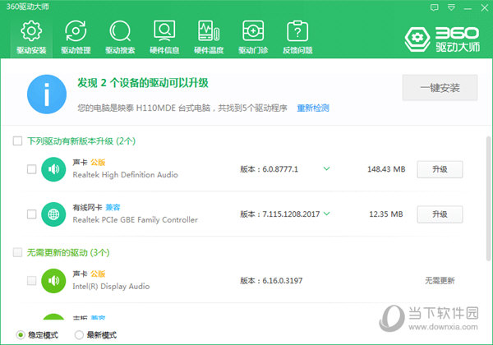Toggle the Intel(R) Display Audio checkbox
Viewport: 493px width, 345px height.
31,281
